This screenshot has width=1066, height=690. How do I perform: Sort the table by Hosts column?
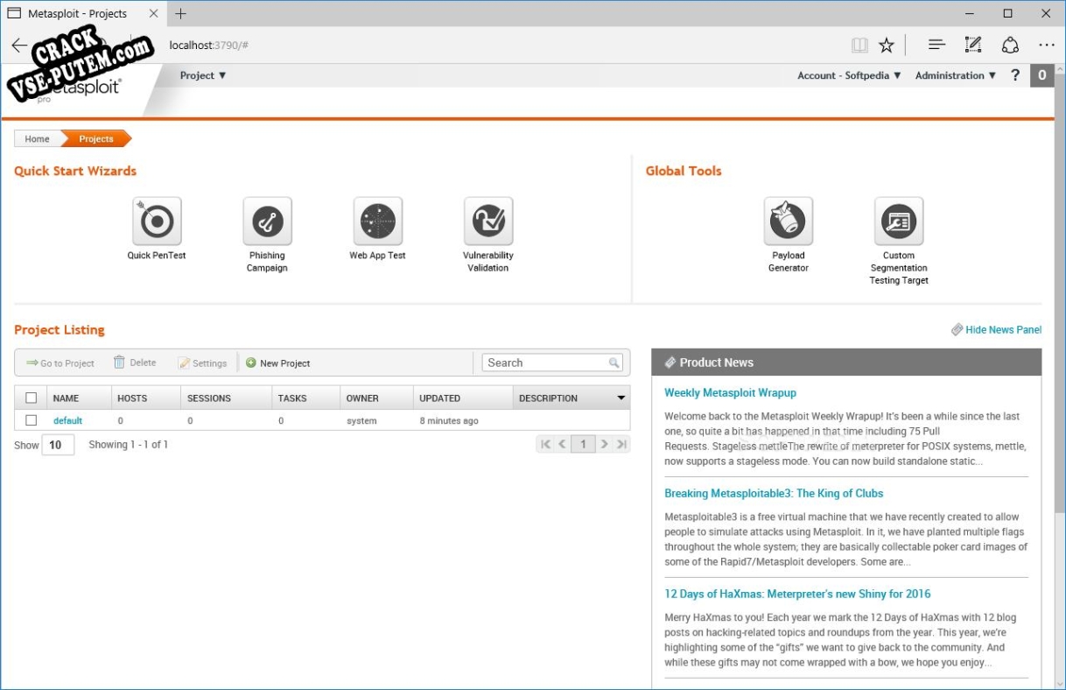(132, 398)
